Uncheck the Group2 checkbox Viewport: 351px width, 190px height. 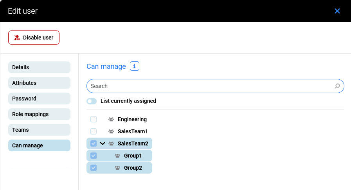point(94,168)
